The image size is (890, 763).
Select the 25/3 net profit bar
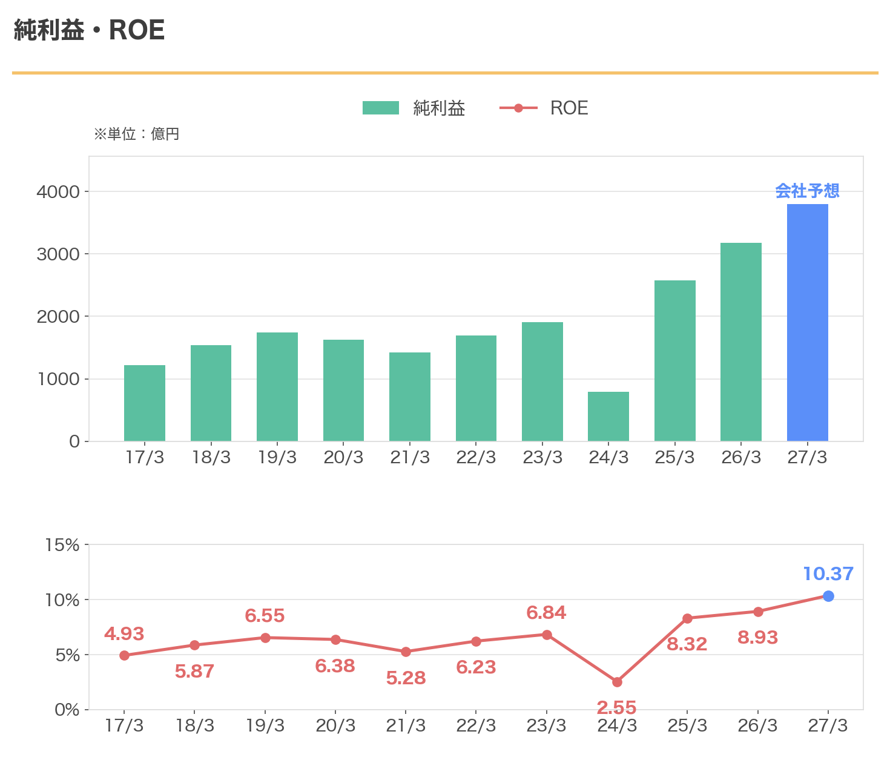[x=675, y=361]
